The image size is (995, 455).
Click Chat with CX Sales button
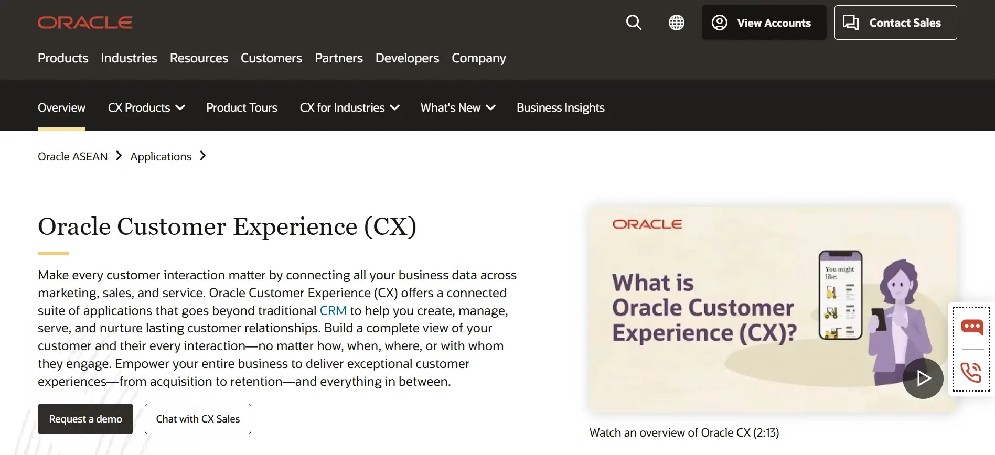pos(198,419)
